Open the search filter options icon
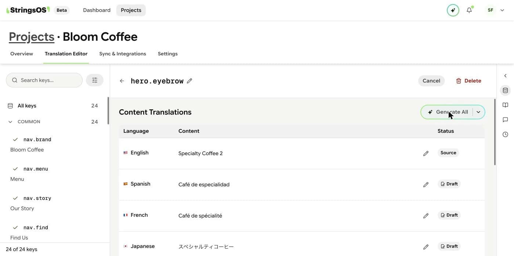This screenshot has width=514, height=256. click(x=95, y=80)
